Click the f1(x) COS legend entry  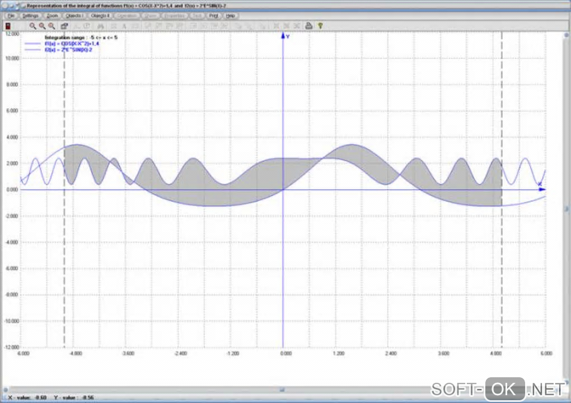click(72, 44)
